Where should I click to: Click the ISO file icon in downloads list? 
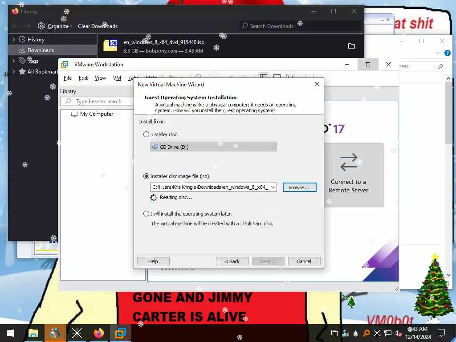coord(110,46)
